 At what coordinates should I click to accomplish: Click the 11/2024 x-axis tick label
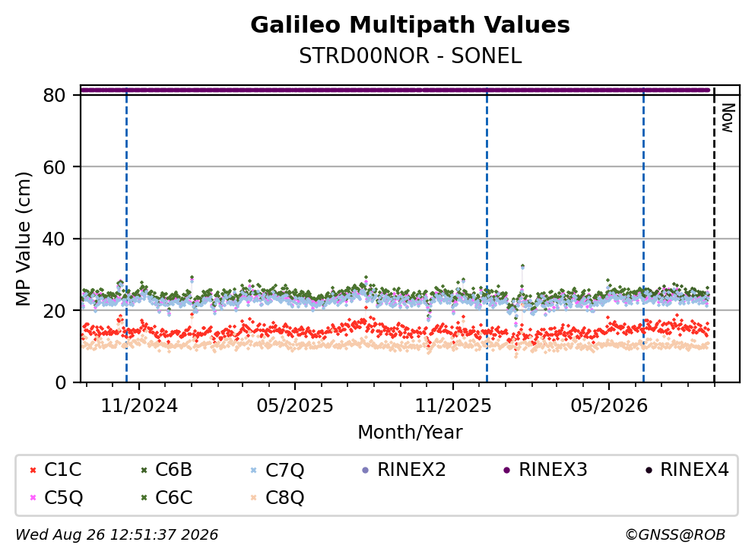(x=139, y=406)
